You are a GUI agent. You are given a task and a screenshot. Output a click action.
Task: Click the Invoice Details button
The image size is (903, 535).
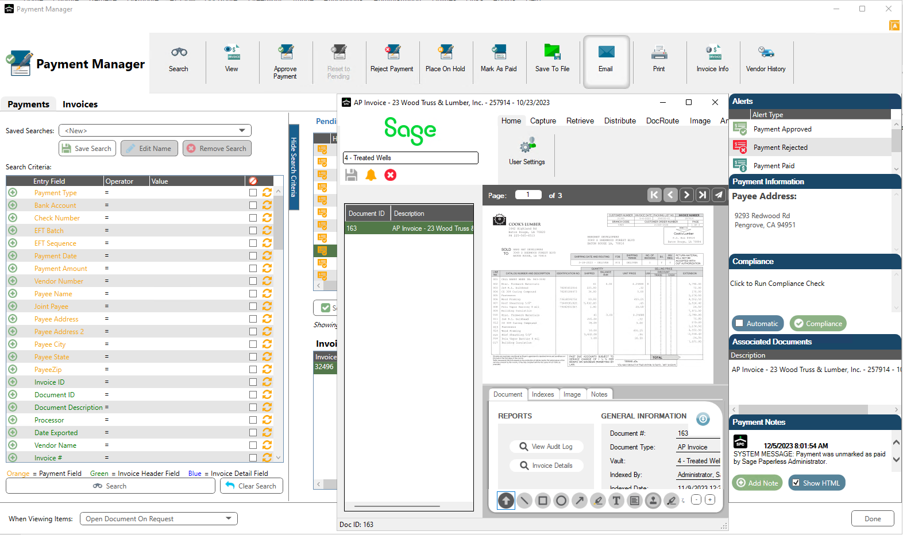click(546, 466)
